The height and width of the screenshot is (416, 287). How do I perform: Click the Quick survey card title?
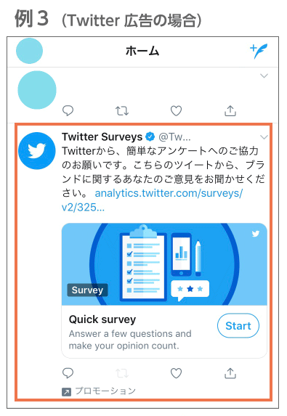point(102,319)
